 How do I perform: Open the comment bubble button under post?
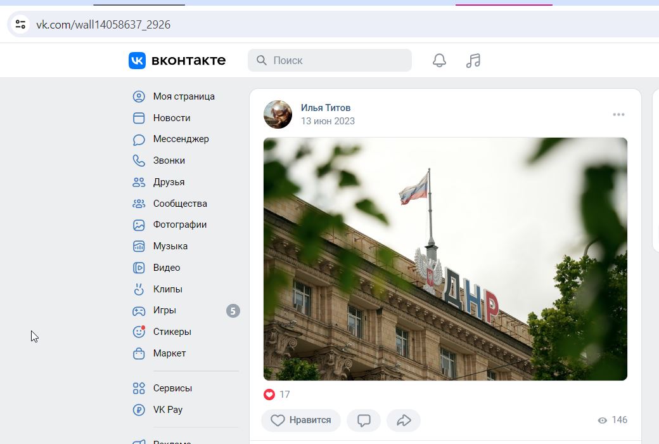[364, 421]
